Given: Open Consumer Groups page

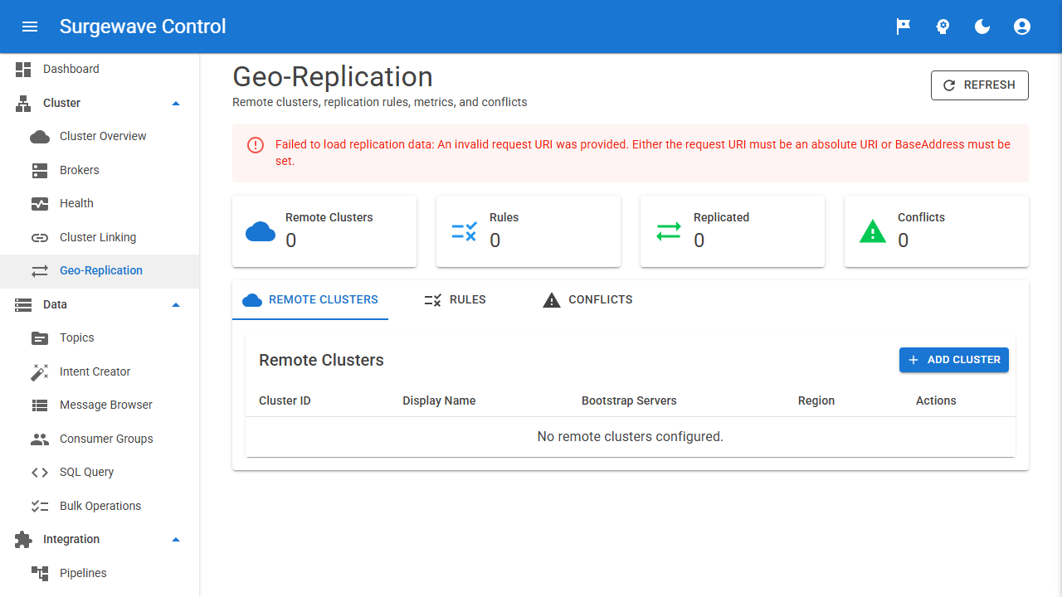Looking at the screenshot, I should coord(100,439).
